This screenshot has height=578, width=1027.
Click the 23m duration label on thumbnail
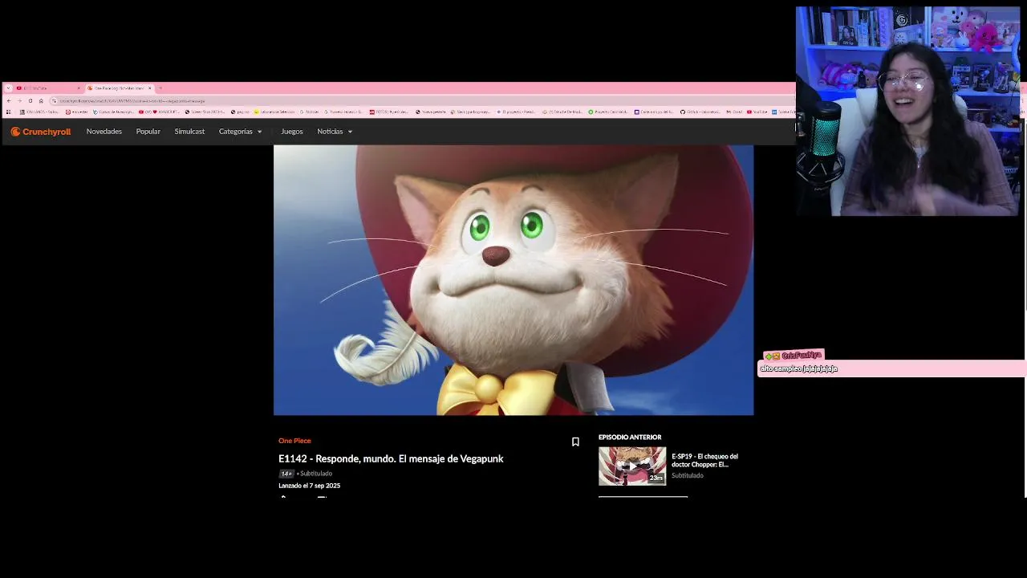[x=656, y=478]
